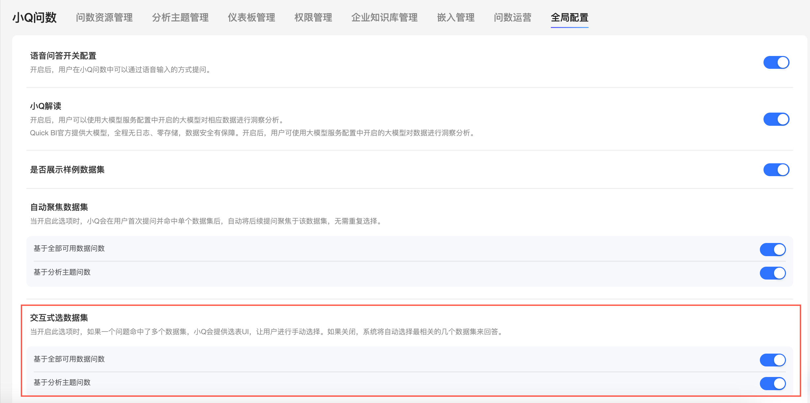This screenshot has height=403, width=810.
Task: Select the 企业知识库管理 tab
Action: click(x=384, y=17)
